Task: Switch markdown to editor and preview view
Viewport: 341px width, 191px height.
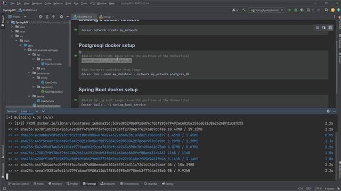Action: click(x=324, y=28)
